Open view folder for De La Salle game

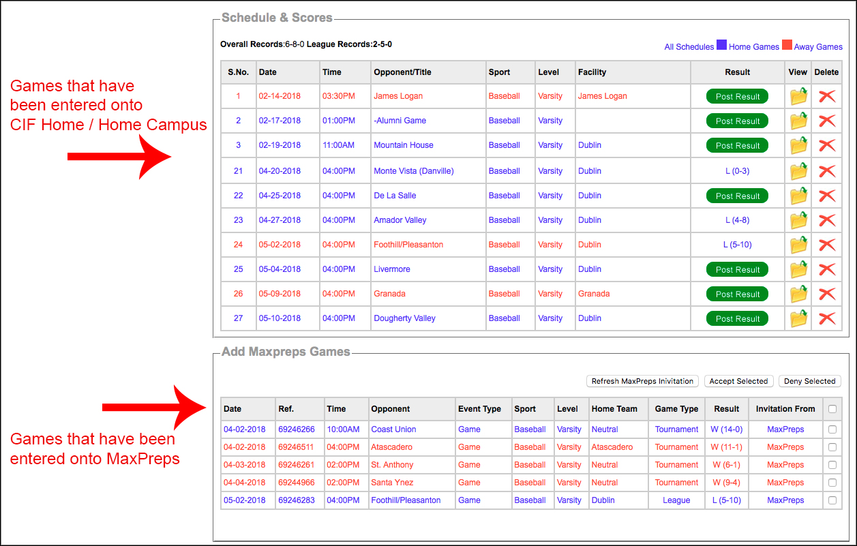coord(798,196)
